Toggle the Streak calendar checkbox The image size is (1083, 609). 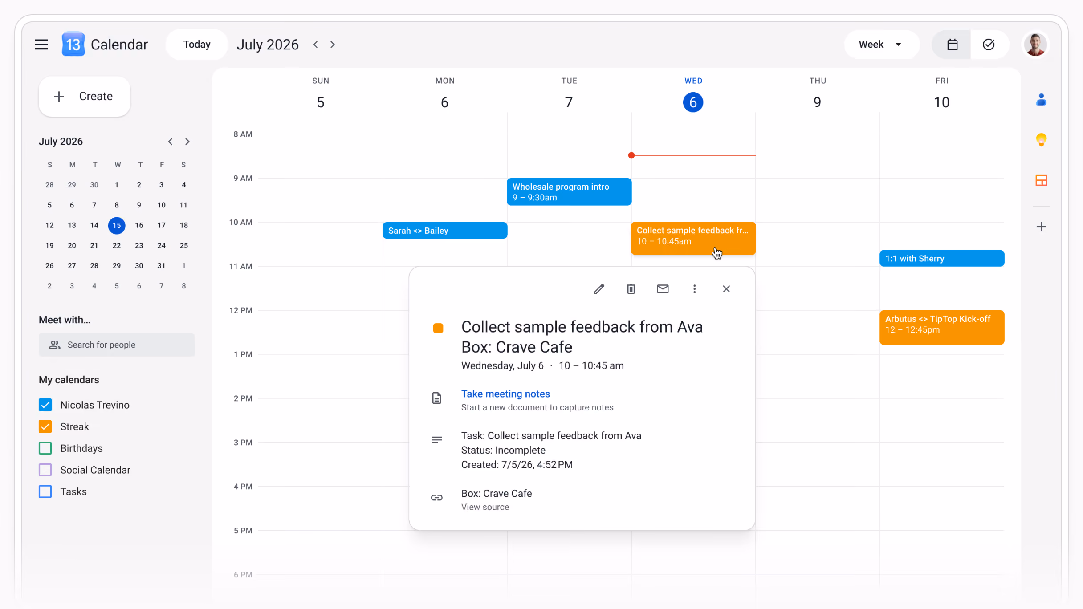tap(45, 427)
